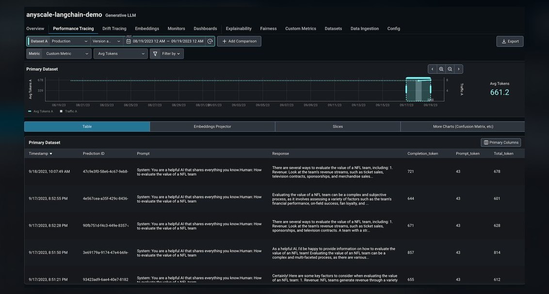Select the Performance Tracing tab
Screen dimensions: 549x294
73,29
